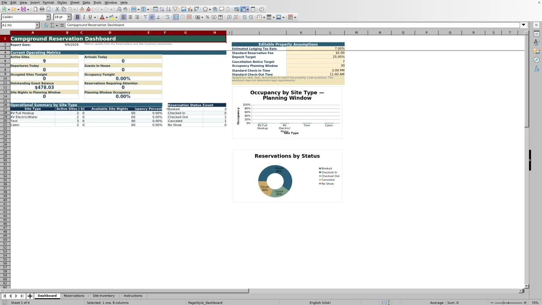This screenshot has width=542, height=305.
Task: Click the Save document icon
Action: [x=23, y=9]
